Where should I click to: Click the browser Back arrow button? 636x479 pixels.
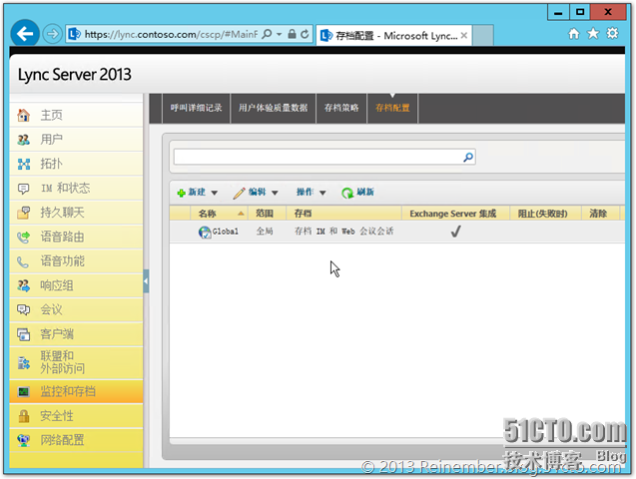(26, 33)
